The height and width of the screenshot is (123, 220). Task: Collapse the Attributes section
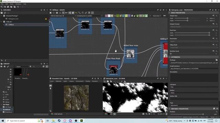[169, 57]
